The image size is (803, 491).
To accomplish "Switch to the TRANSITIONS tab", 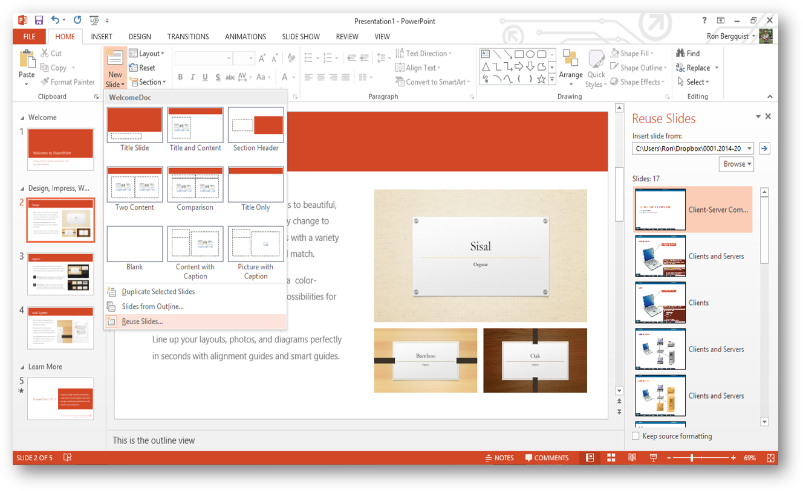I will [188, 37].
